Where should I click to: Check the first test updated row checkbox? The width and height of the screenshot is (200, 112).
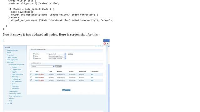(x=31, y=75)
